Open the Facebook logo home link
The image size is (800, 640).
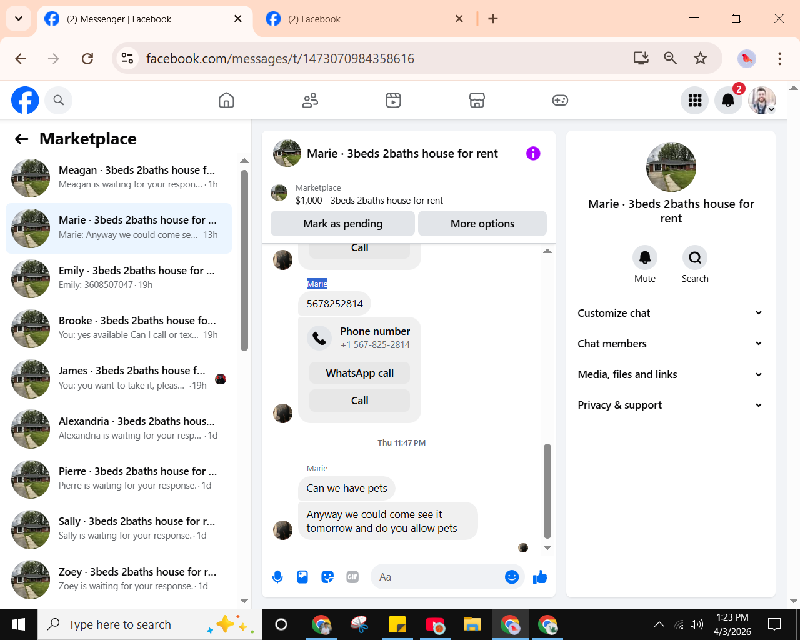pyautogui.click(x=25, y=100)
